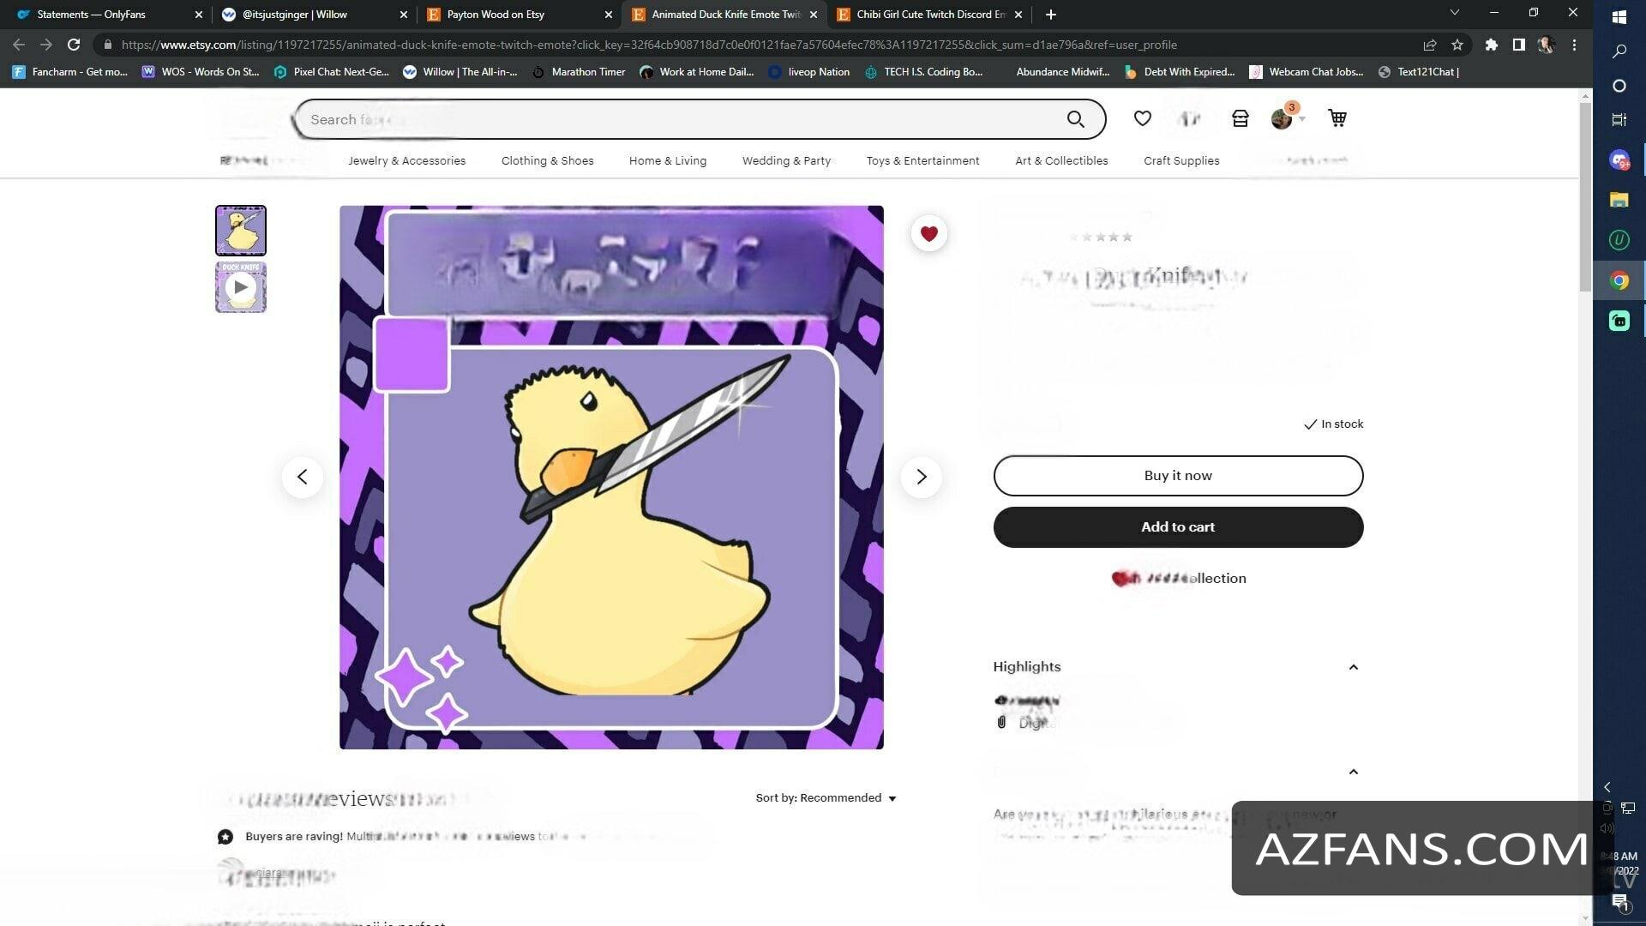1646x926 pixels.
Task: Open Chrome icon in the taskbar
Action: coord(1619,280)
